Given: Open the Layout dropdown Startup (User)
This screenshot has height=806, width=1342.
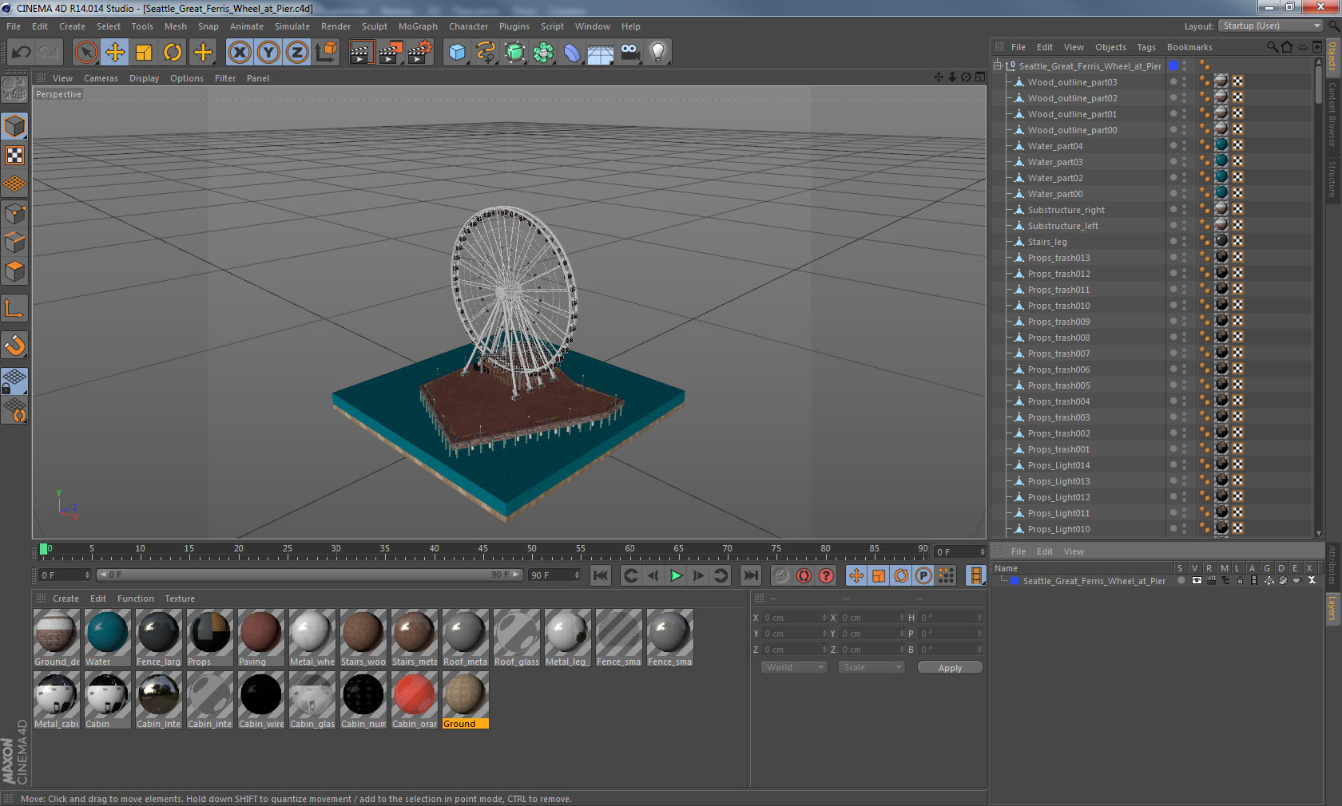Looking at the screenshot, I should tap(1270, 26).
